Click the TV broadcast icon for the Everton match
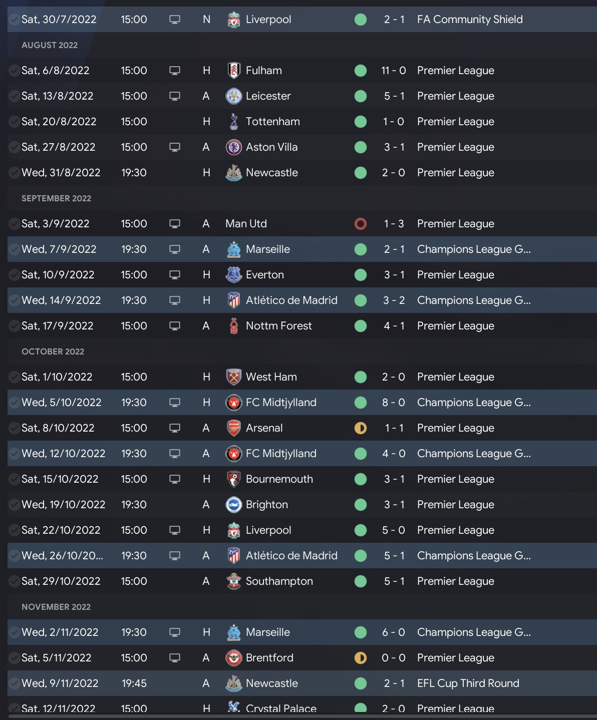The height and width of the screenshot is (720, 597). tap(174, 275)
